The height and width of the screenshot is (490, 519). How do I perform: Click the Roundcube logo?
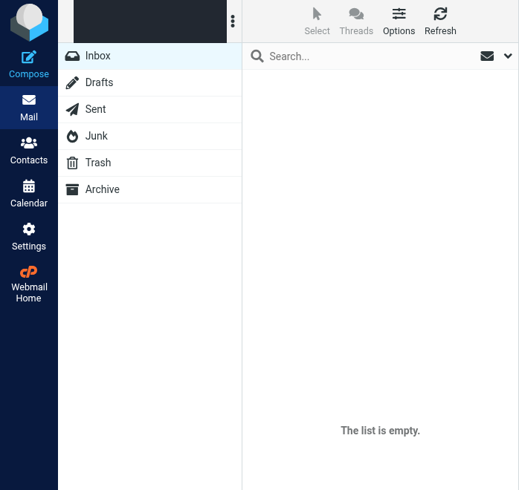click(29, 22)
